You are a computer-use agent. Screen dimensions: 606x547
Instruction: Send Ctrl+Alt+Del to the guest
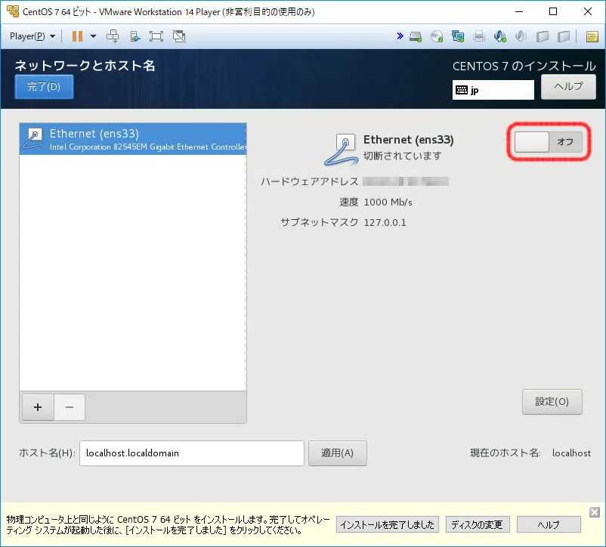113,36
